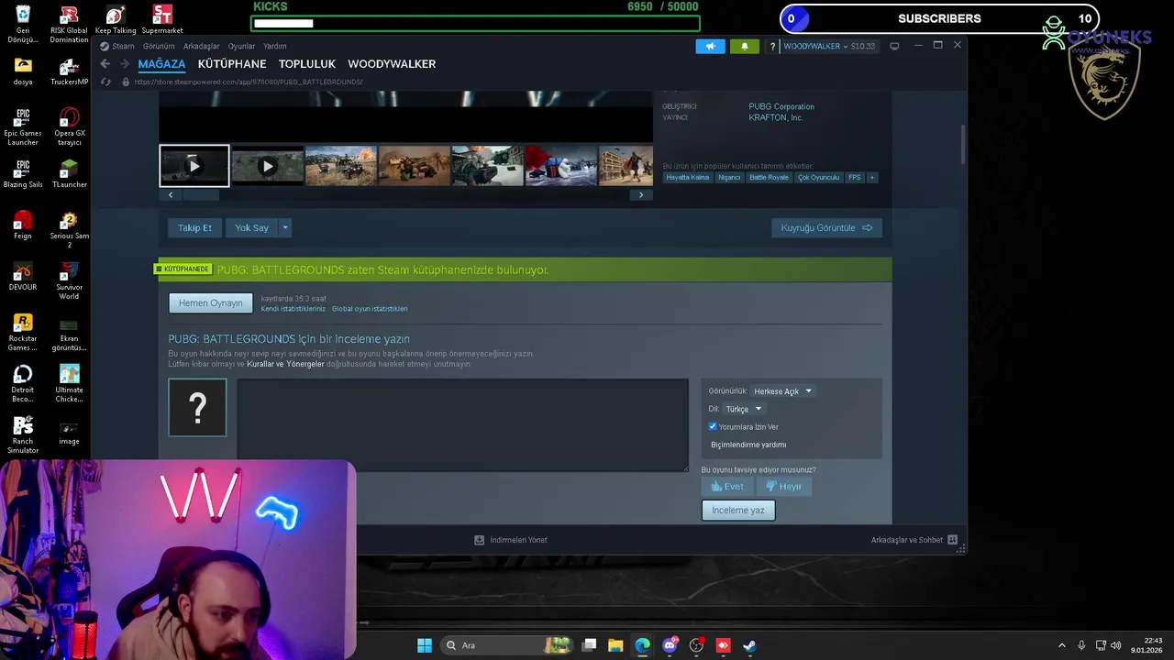Click the Steam back navigation arrow
Viewport: 1174px width, 660px height.
point(105,63)
